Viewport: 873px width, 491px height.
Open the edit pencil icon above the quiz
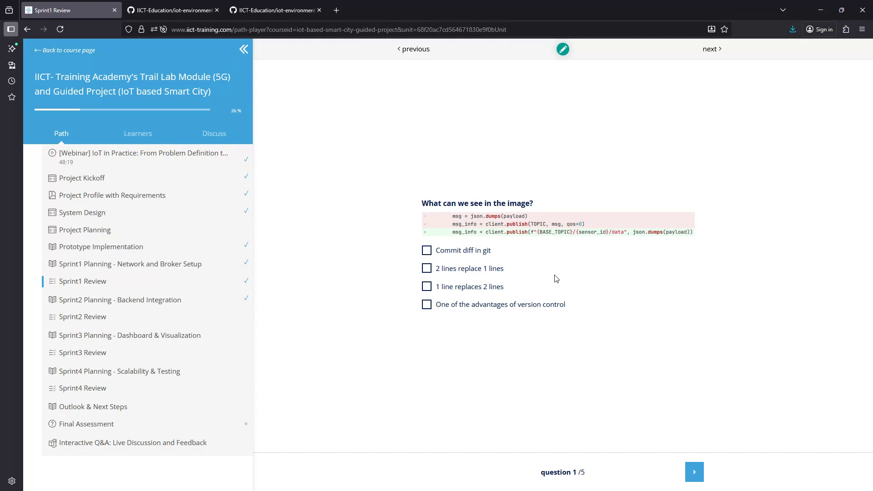coord(562,49)
